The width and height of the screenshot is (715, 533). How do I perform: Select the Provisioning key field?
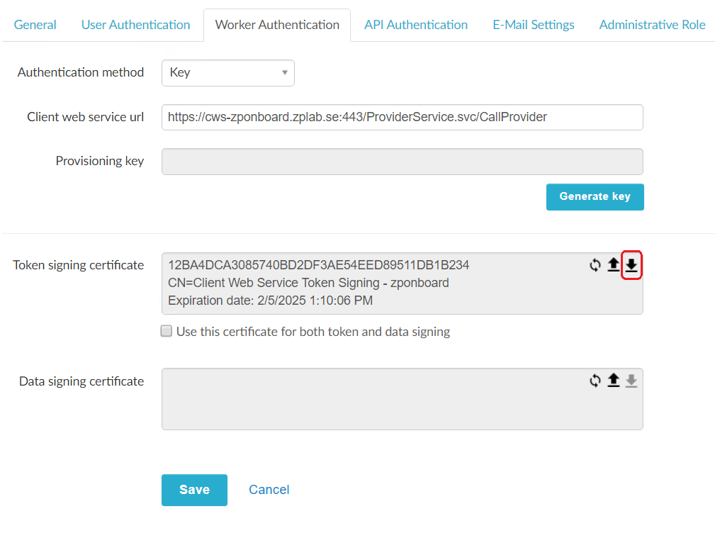(x=402, y=161)
